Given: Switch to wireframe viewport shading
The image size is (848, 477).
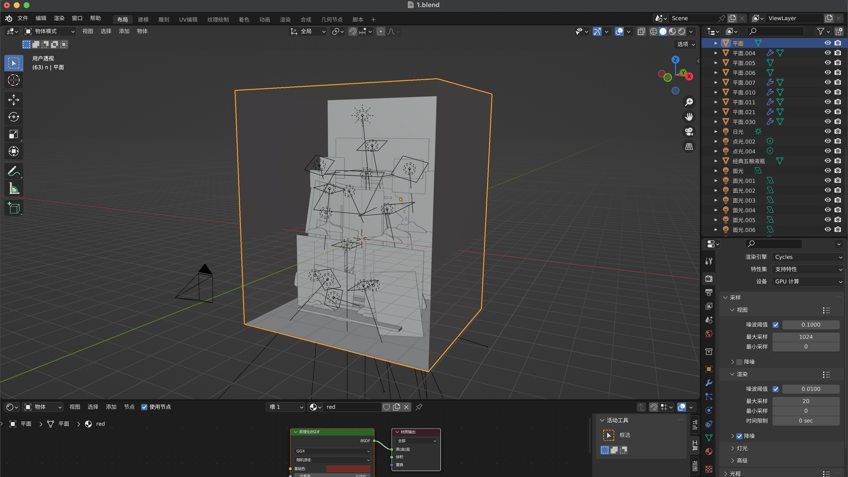Looking at the screenshot, I should click(653, 31).
